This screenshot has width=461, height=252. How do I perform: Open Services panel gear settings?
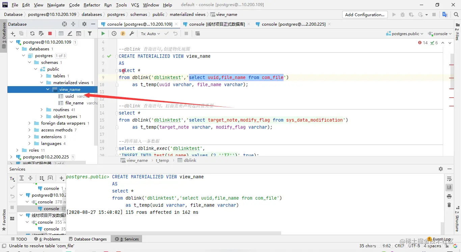tap(441, 169)
